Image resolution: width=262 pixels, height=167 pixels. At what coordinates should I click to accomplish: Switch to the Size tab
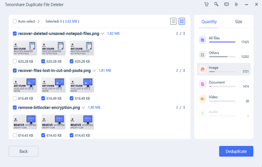pos(239,21)
